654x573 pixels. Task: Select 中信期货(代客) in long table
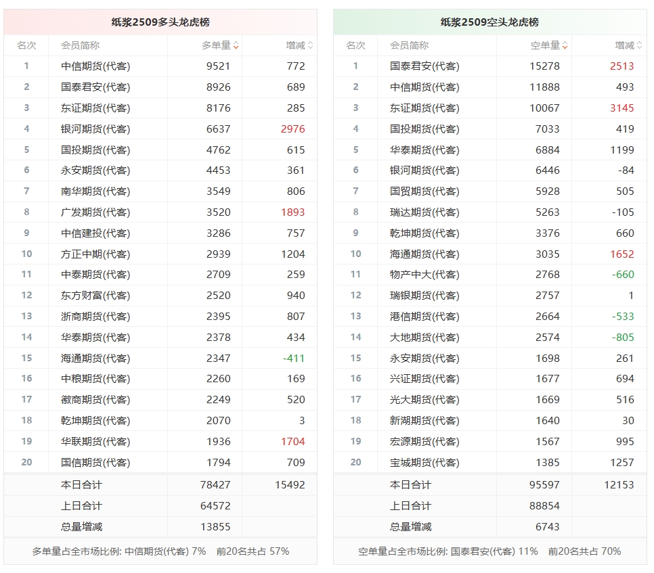[x=95, y=66]
